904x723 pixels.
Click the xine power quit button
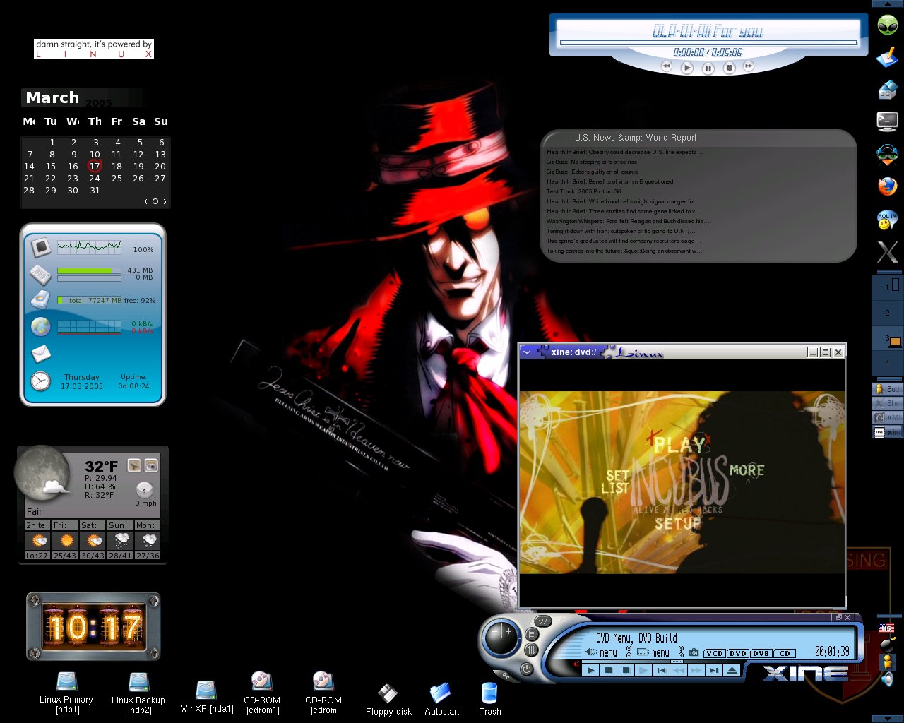pos(527,669)
